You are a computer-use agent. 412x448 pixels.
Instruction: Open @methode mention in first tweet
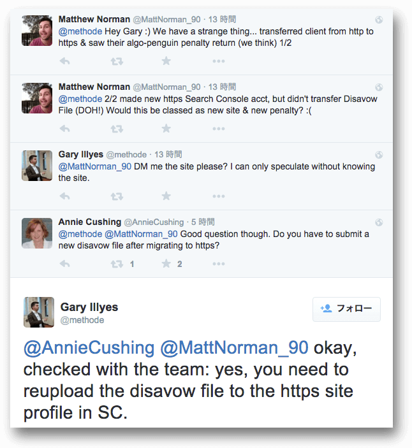[80, 31]
